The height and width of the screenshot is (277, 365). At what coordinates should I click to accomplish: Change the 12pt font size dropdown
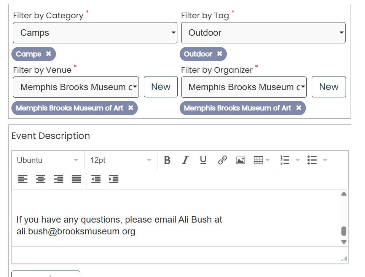pyautogui.click(x=121, y=160)
